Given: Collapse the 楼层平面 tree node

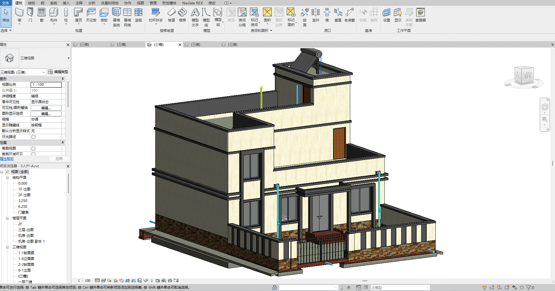Looking at the screenshot, I should tap(8, 218).
